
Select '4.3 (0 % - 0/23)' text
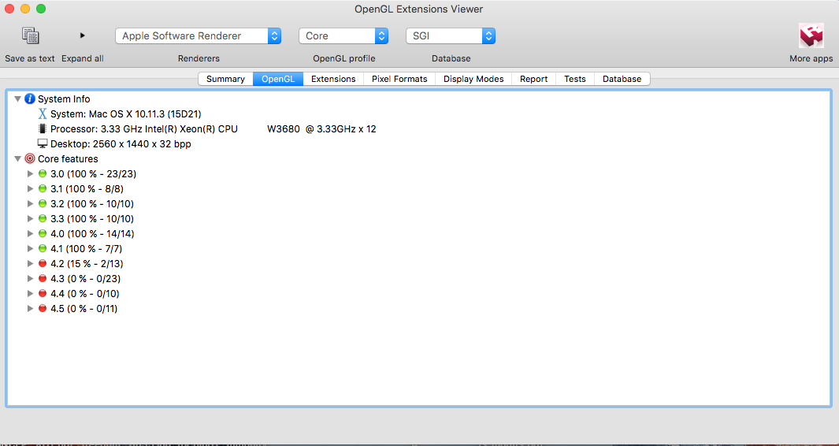85,279
